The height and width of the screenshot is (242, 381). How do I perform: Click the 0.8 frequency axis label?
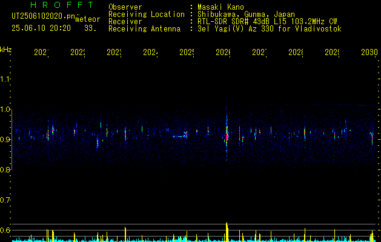pyautogui.click(x=5, y=169)
